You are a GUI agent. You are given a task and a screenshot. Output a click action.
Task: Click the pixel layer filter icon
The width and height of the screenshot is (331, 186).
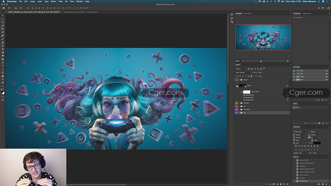click(x=249, y=69)
